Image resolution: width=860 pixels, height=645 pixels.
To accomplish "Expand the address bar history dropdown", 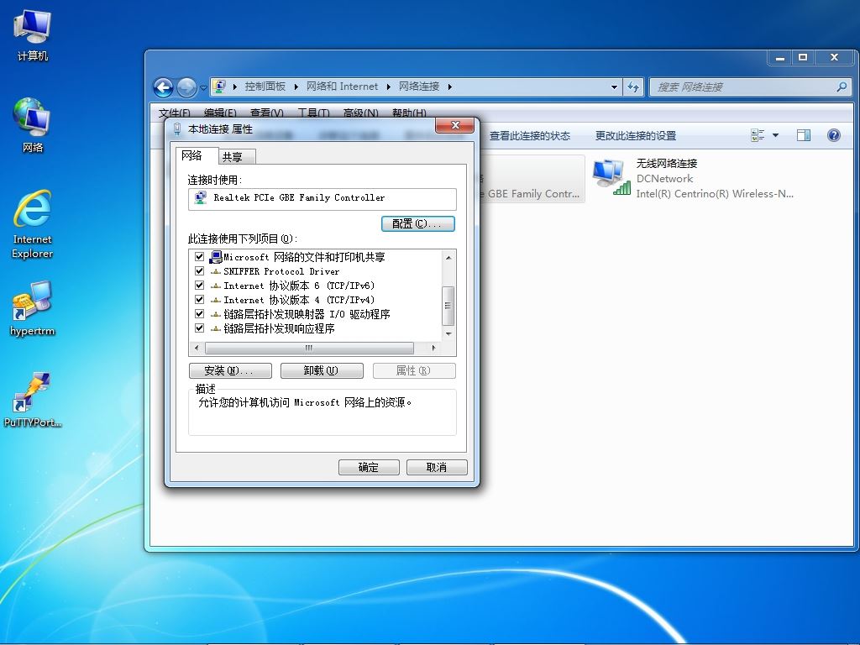I will 614,87.
